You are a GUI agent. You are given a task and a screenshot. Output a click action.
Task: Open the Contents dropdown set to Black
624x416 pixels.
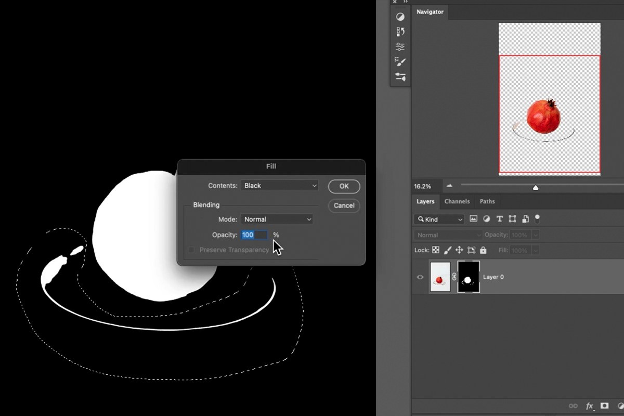click(x=280, y=186)
